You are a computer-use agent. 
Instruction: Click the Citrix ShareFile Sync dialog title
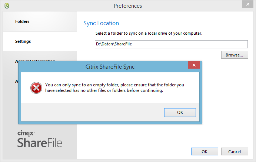[x=110, y=67]
